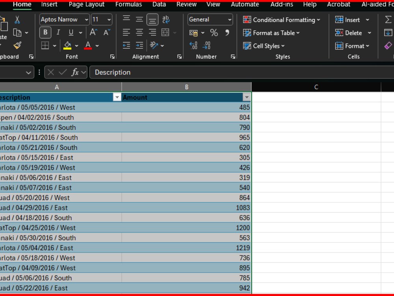Click the AutoSum sigma icon
Screen dimensions: 394x296
(388, 20)
